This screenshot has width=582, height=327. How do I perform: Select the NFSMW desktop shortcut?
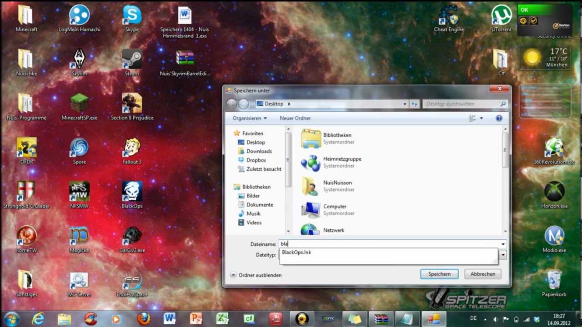[x=79, y=195]
